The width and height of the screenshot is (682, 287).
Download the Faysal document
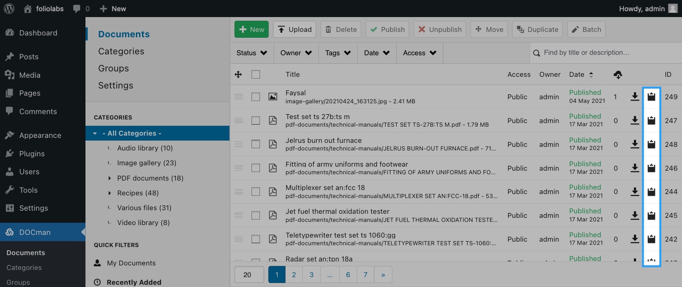(635, 97)
